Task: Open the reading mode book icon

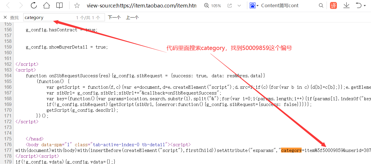Action: (59, 5)
